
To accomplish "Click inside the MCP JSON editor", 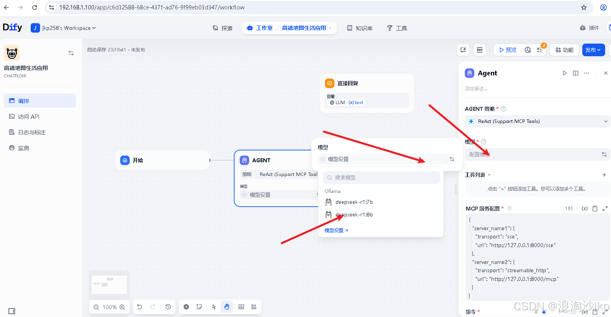I will pyautogui.click(x=538, y=257).
